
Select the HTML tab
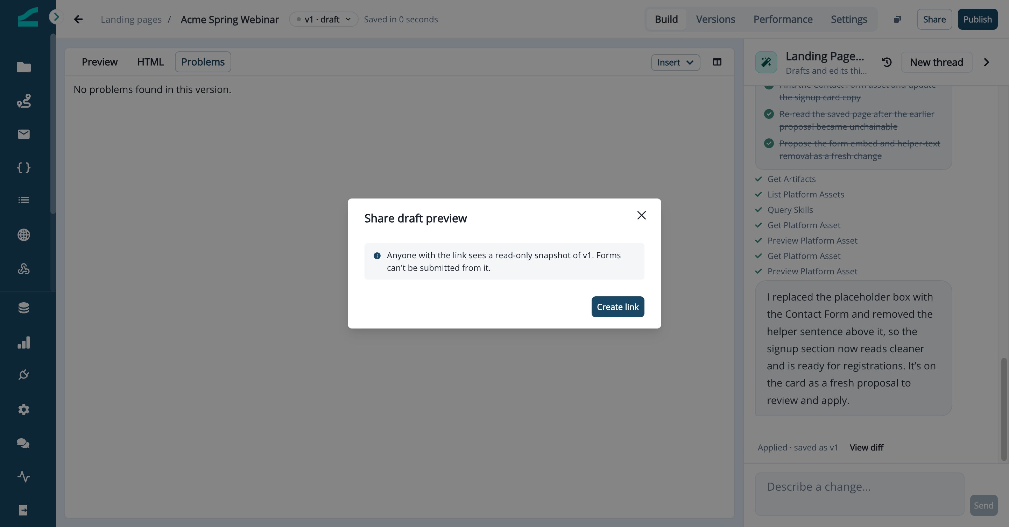tap(150, 62)
